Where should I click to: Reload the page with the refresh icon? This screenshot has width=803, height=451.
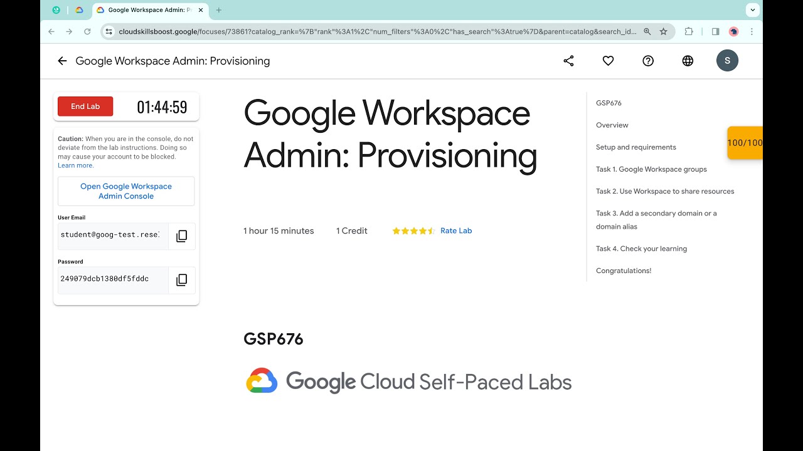coord(87,31)
